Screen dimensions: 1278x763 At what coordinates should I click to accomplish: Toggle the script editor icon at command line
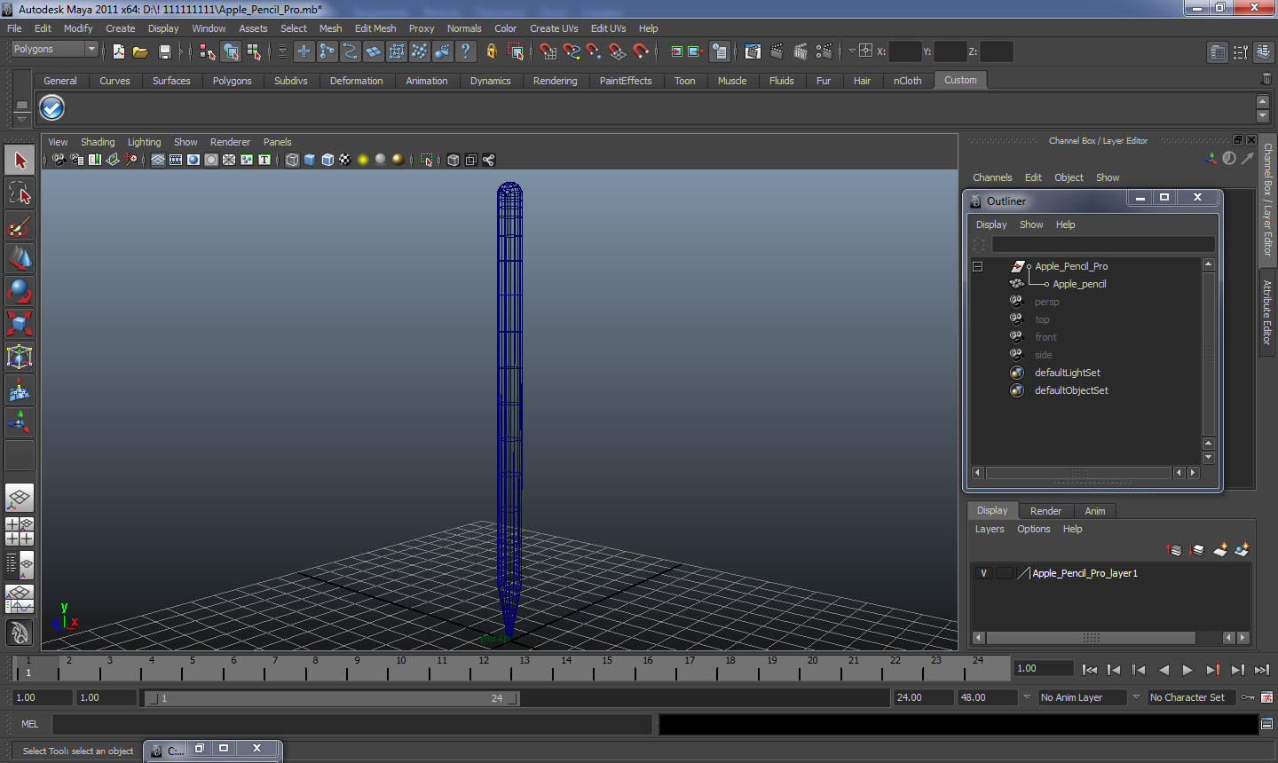click(1266, 724)
